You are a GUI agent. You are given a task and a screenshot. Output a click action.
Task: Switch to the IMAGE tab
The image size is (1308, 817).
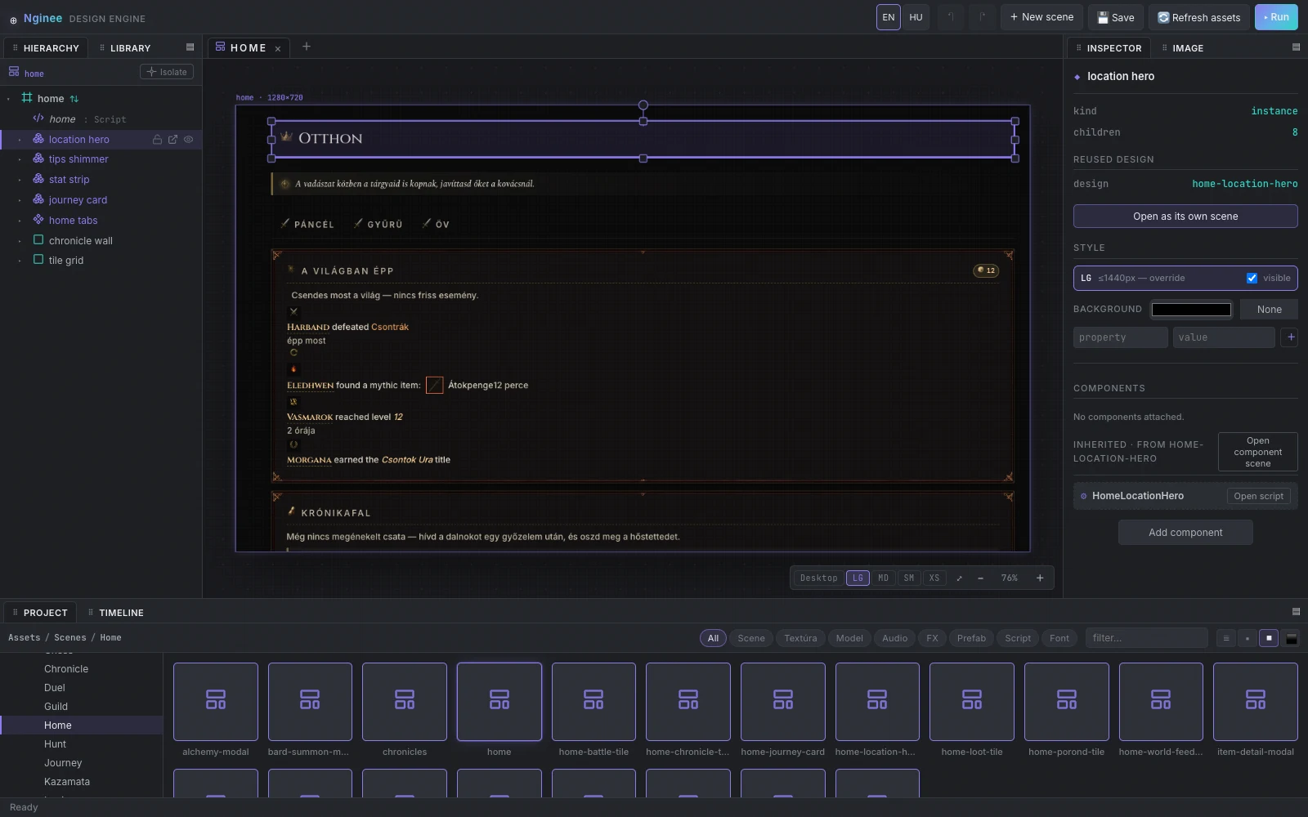(x=1183, y=48)
